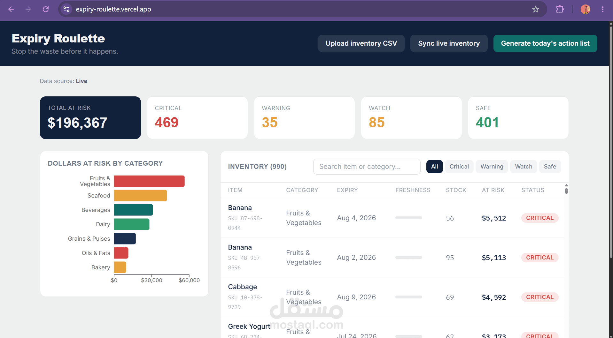Click the Fruits & Vegetables red chart bar

coord(149,181)
